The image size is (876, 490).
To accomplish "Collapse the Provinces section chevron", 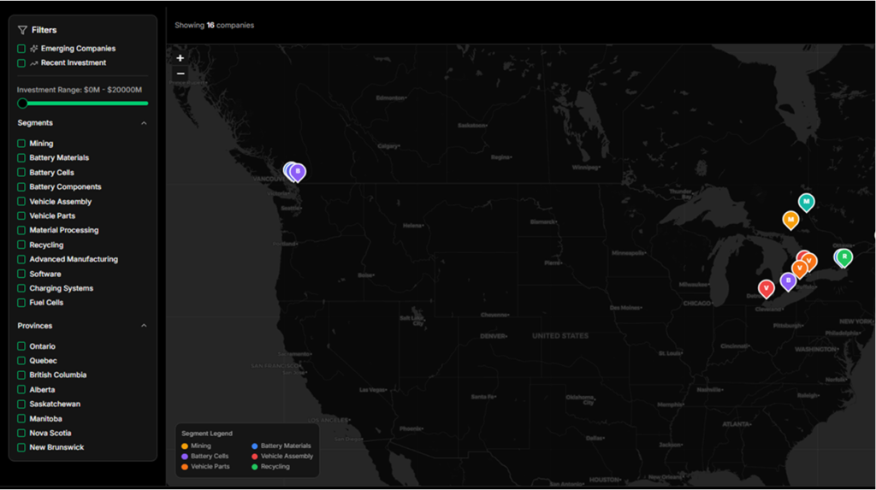I will click(144, 326).
